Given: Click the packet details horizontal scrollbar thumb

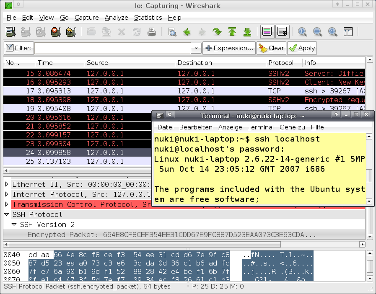Looking at the screenshot, I should [x=145, y=245].
